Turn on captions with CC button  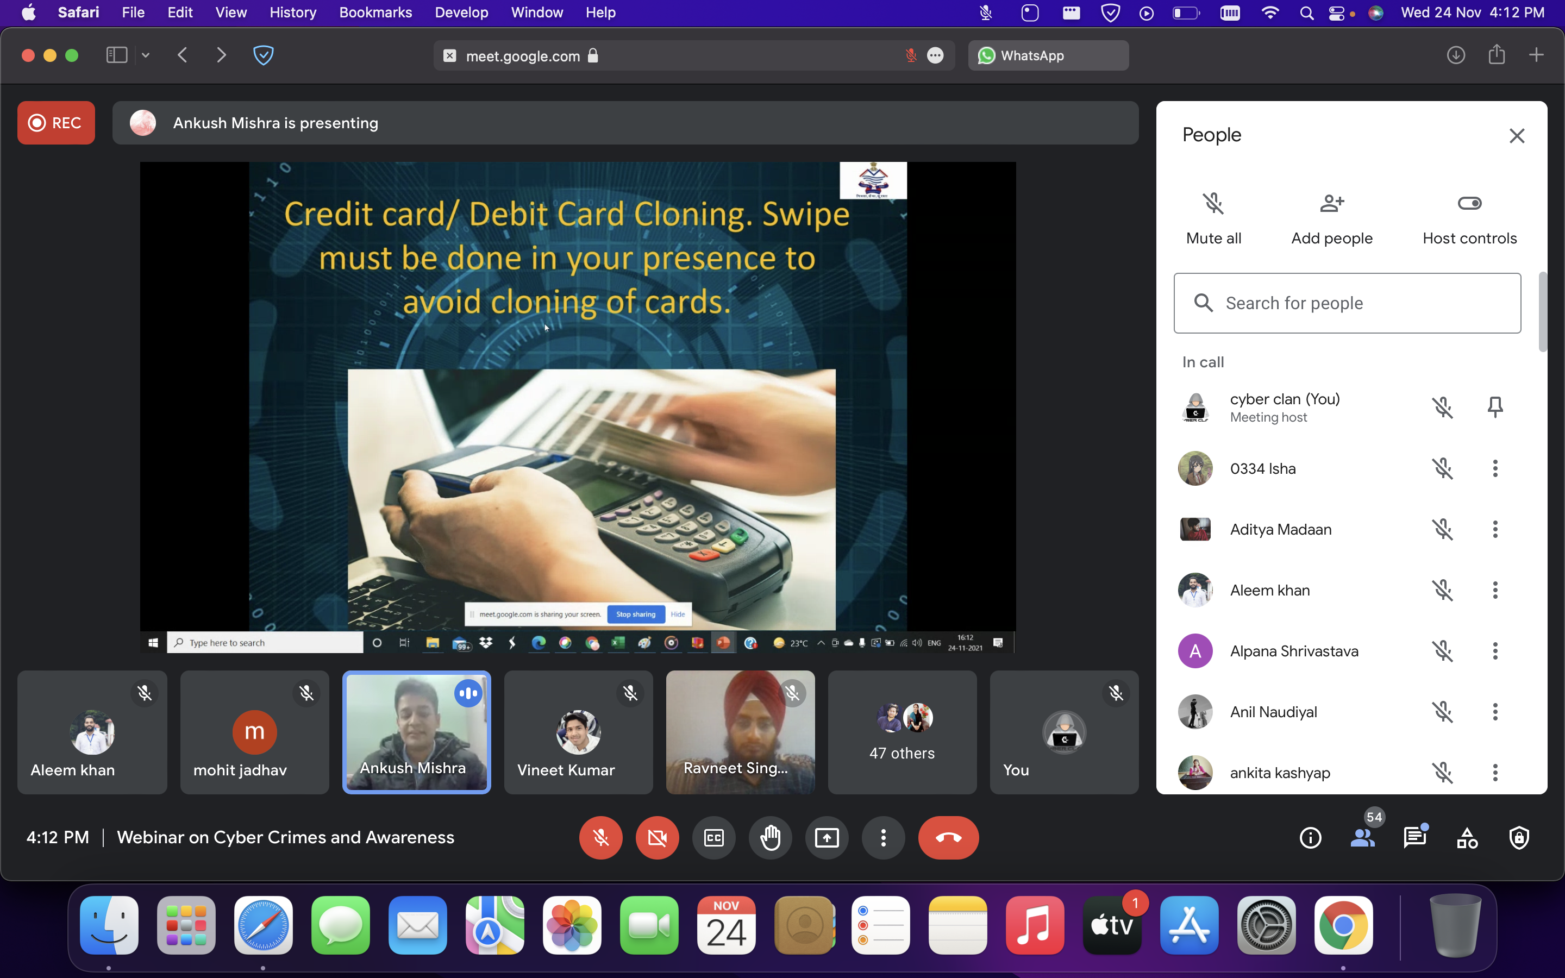pyautogui.click(x=714, y=838)
